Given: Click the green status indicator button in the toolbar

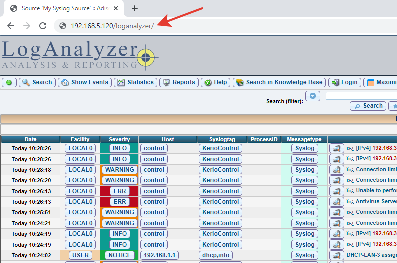Looking at the screenshot, I should tap(9, 83).
